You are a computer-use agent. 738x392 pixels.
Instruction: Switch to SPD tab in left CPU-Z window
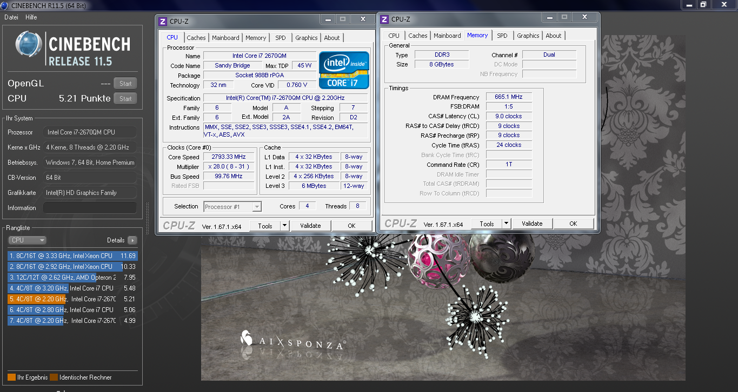click(x=281, y=38)
